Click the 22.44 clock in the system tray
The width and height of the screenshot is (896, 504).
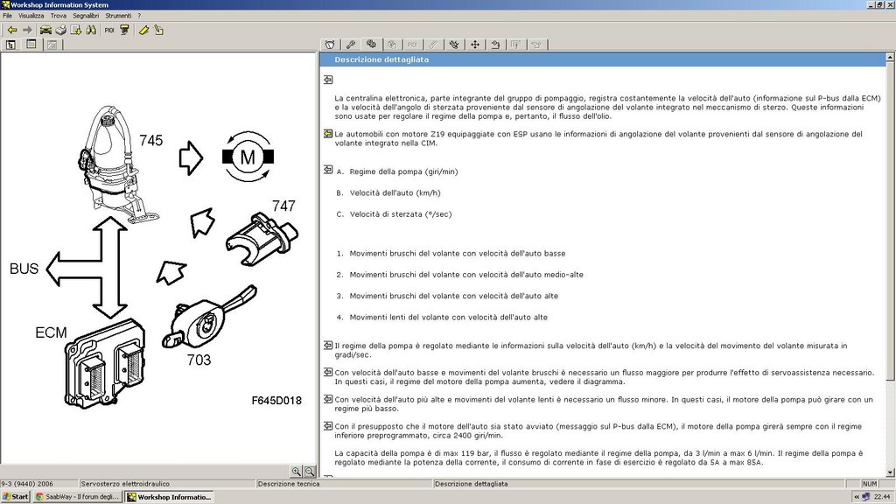click(x=882, y=497)
